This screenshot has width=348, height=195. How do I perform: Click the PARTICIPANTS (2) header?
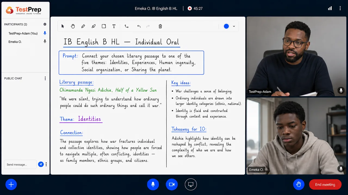click(15, 24)
